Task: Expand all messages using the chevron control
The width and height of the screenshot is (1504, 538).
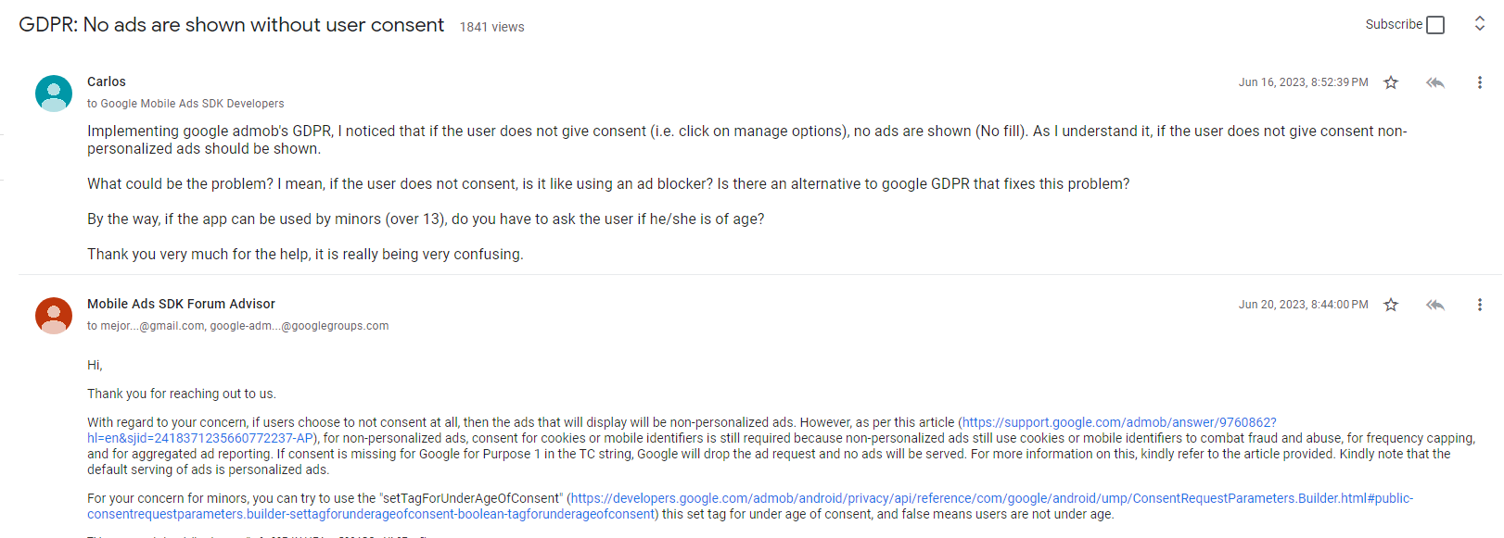Action: click(x=1480, y=22)
